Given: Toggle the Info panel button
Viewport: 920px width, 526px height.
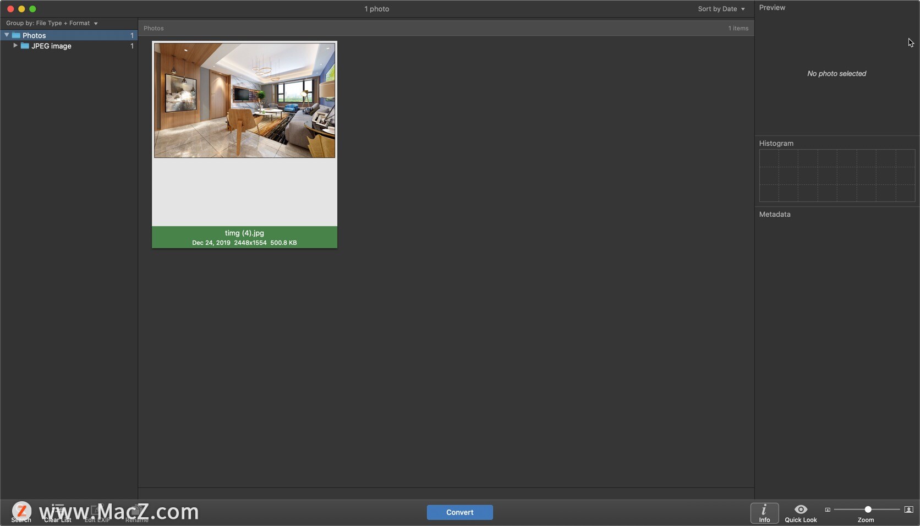Looking at the screenshot, I should coord(764,513).
